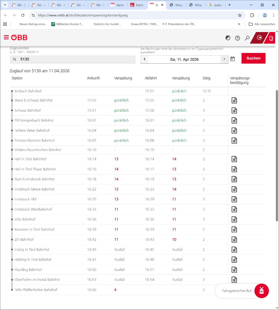Open the ÖBB account login icon

[x=259, y=37]
